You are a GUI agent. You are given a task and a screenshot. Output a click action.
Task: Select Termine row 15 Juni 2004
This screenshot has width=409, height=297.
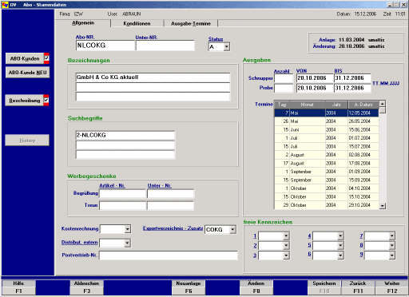click(327, 129)
